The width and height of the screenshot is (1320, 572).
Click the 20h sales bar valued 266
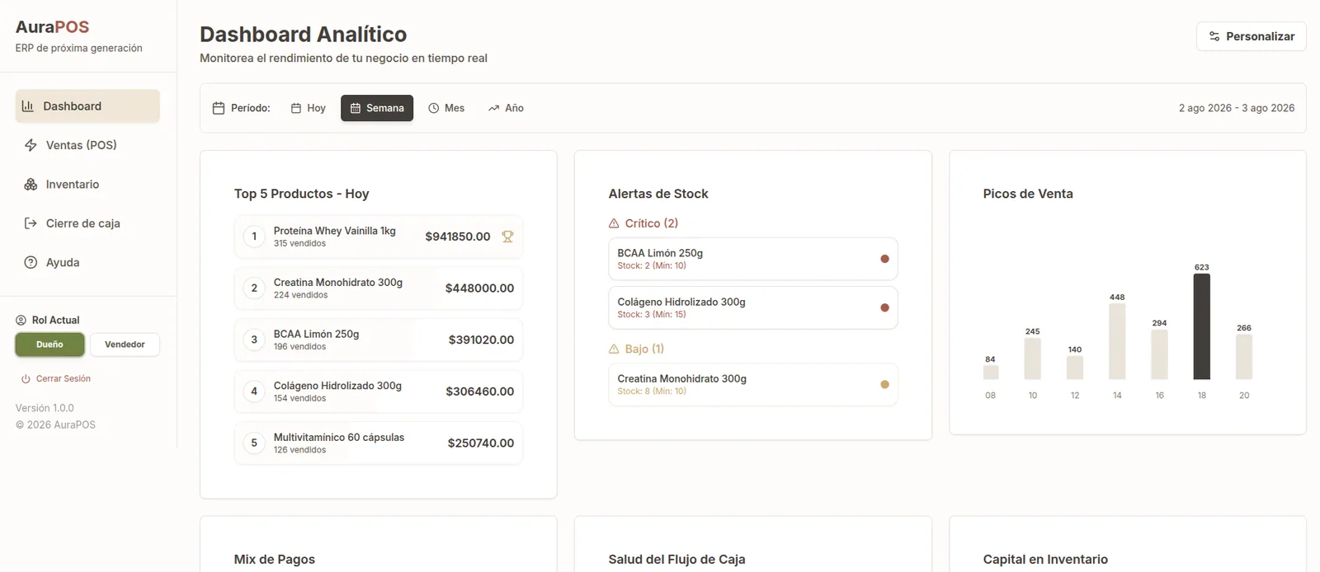(x=1244, y=357)
